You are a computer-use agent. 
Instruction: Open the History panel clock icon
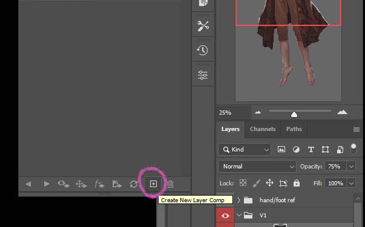pos(203,50)
